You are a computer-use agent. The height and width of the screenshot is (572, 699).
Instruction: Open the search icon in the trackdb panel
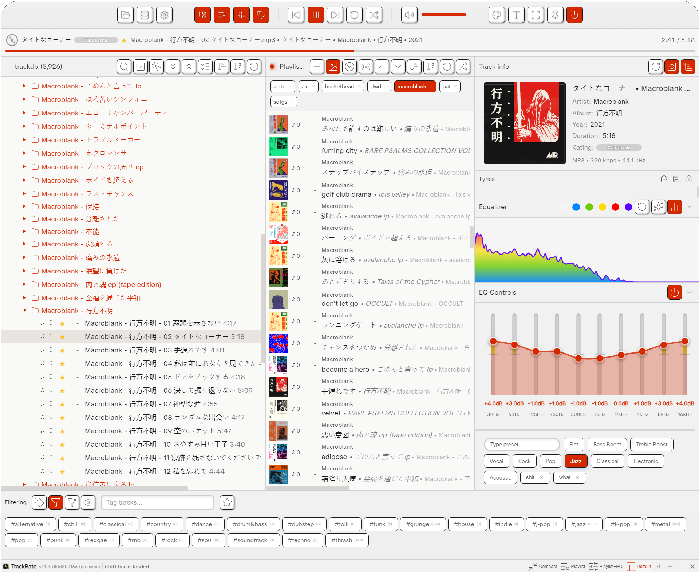tap(124, 67)
